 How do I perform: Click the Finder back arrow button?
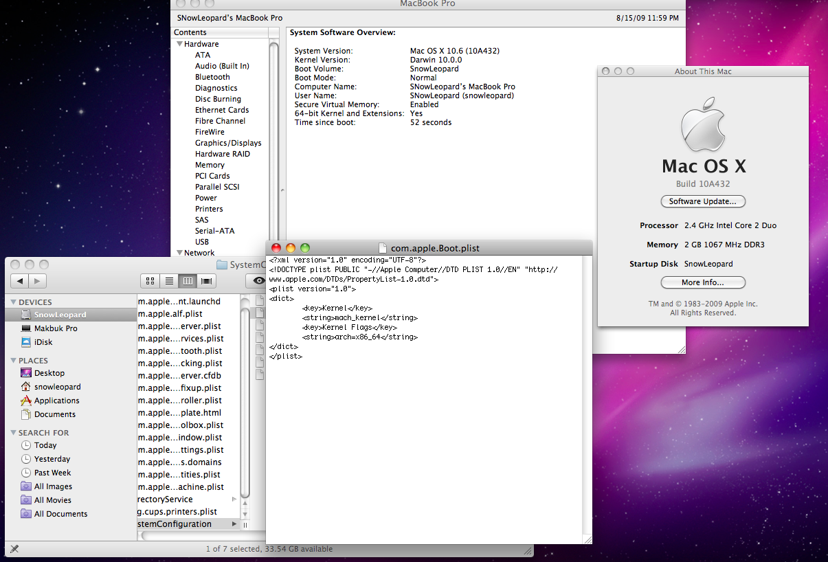coord(20,281)
